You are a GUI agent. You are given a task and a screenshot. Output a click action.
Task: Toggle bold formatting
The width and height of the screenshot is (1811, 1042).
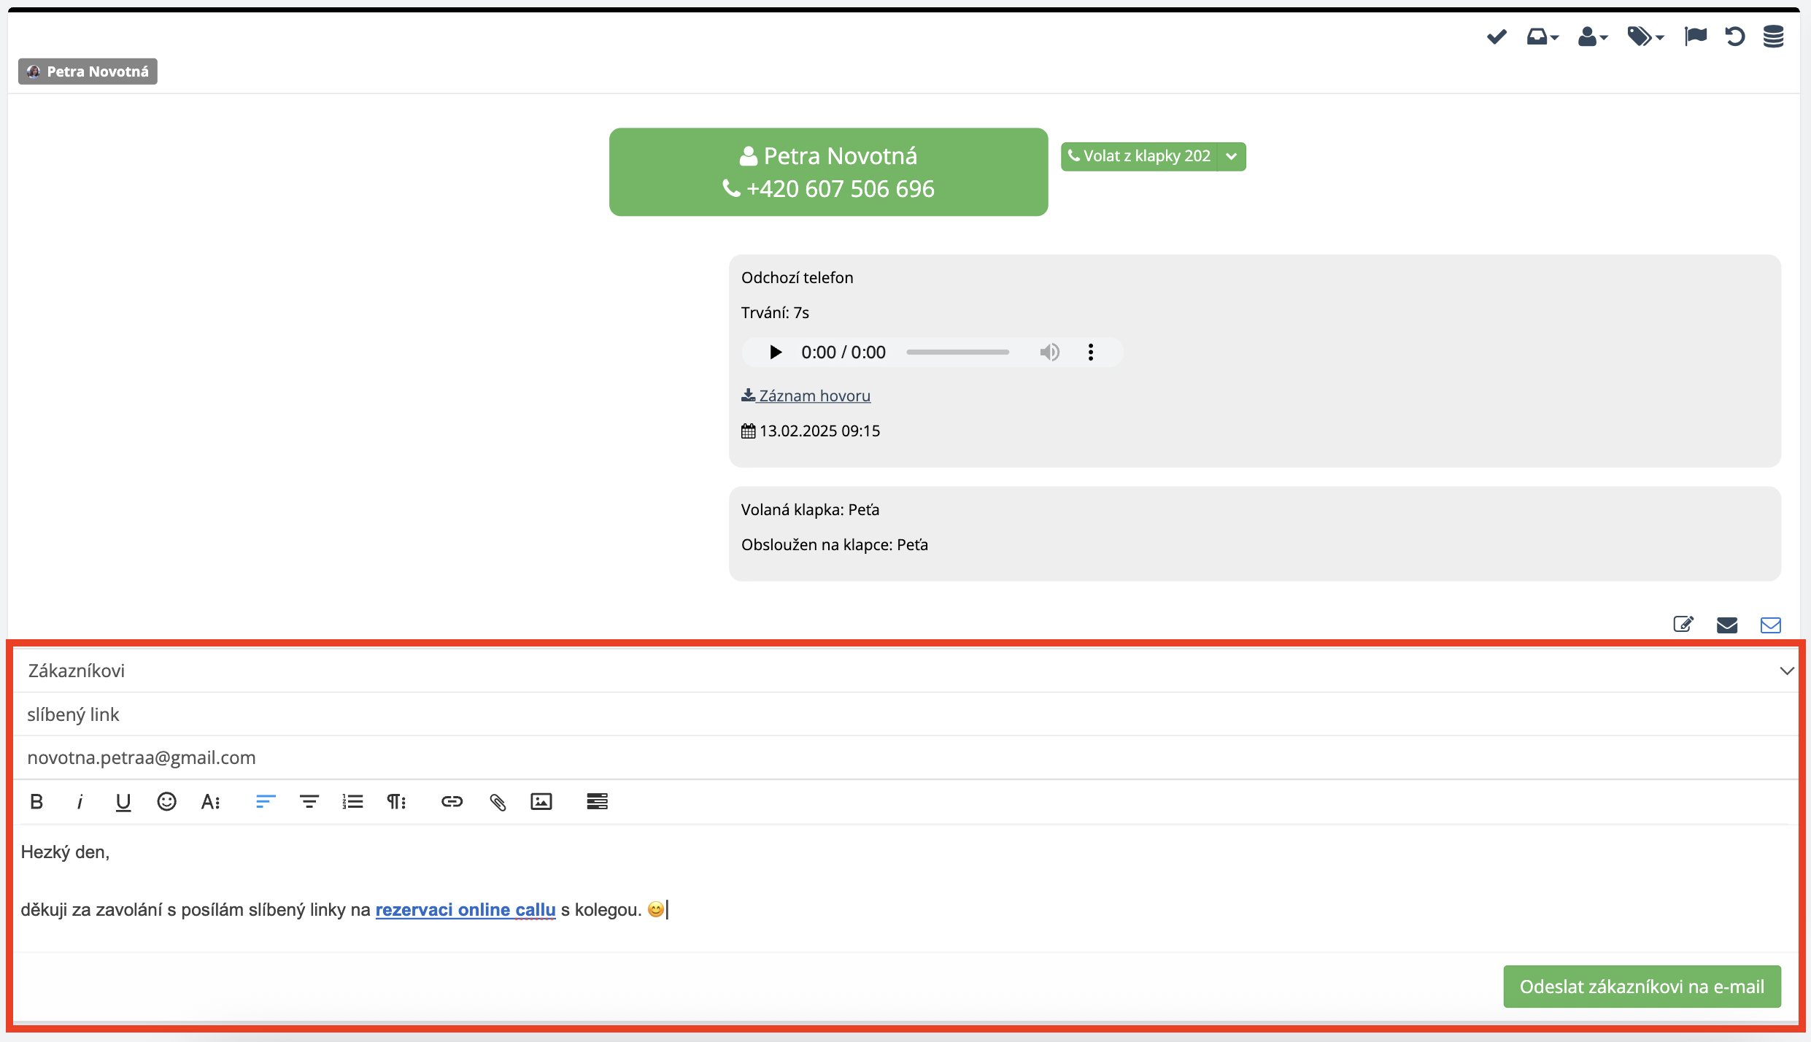tap(36, 802)
